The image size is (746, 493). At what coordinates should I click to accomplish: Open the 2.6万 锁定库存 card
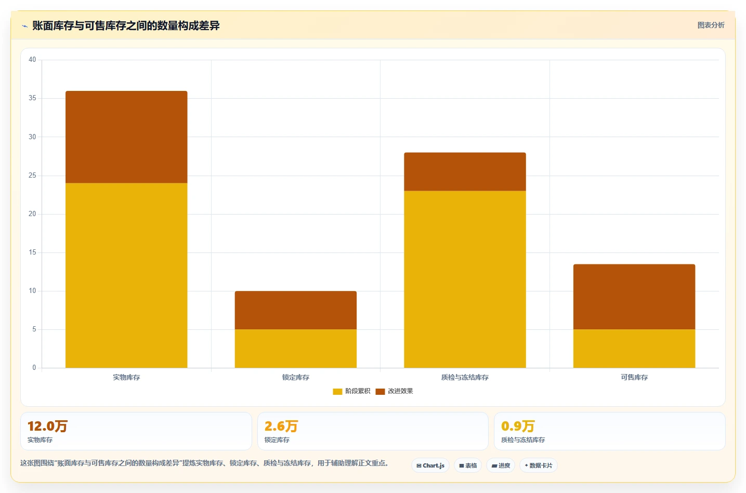point(373,431)
